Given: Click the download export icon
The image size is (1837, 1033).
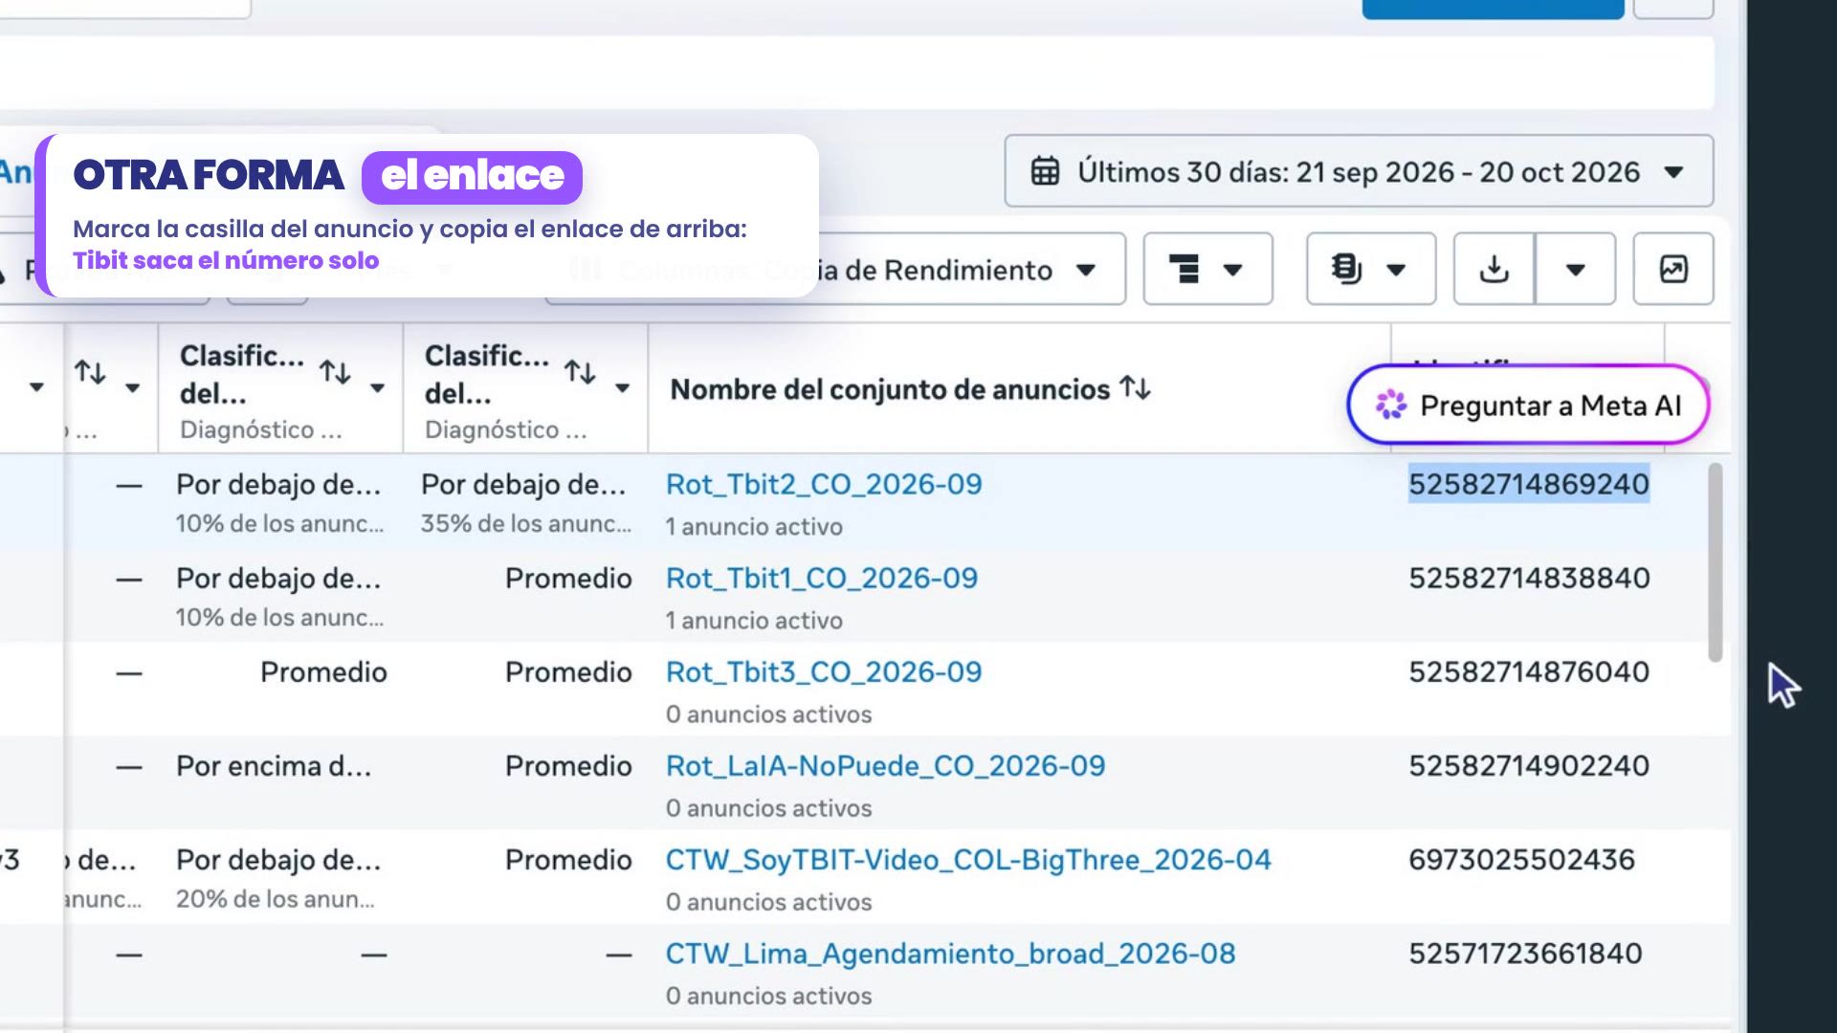Looking at the screenshot, I should tap(1494, 270).
